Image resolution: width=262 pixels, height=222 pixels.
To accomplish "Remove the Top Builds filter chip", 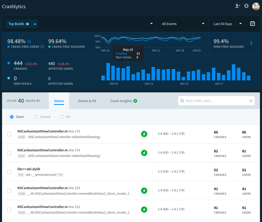I will 35,24.
